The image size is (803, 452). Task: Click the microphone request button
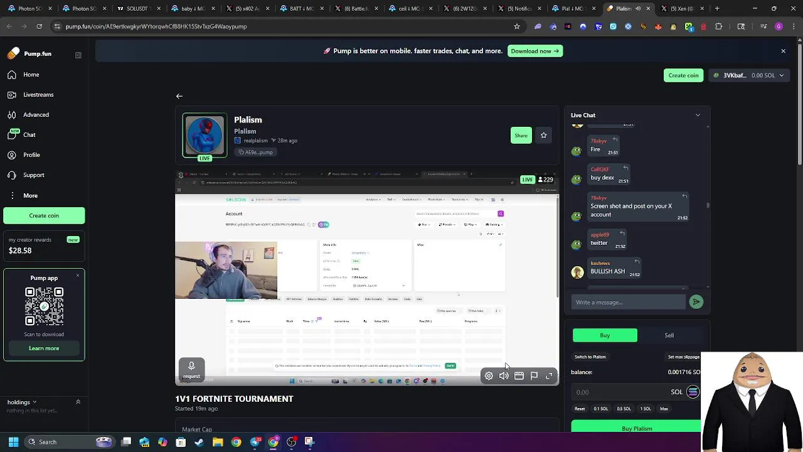click(191, 370)
